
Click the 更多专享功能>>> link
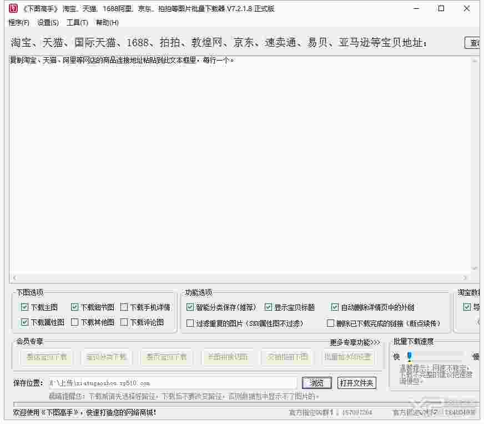[x=355, y=342]
